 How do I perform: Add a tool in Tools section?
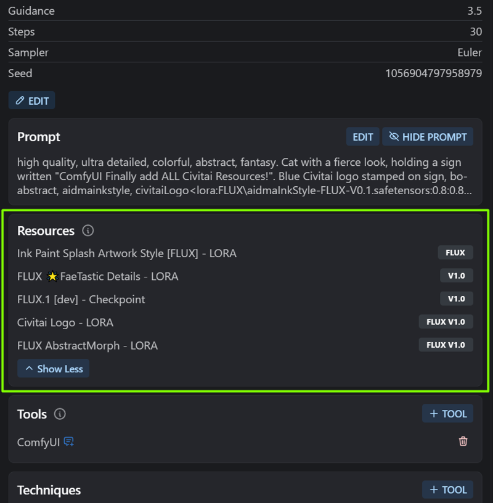[x=447, y=414]
